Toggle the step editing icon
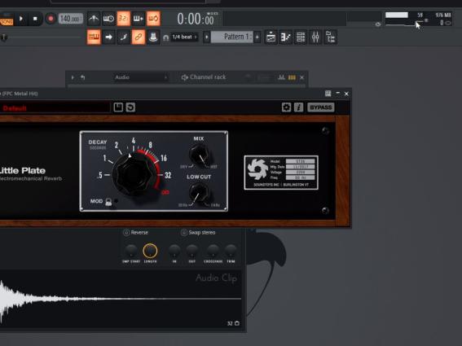The height and width of the screenshot is (346, 462). (x=124, y=37)
